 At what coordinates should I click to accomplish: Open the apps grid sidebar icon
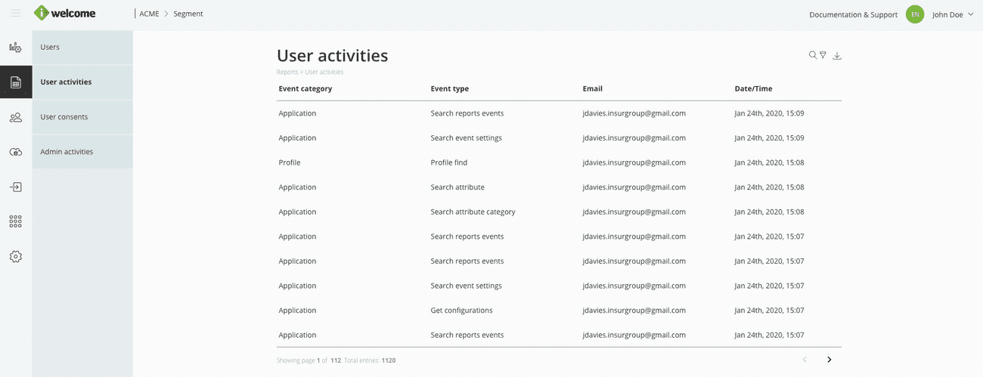(x=15, y=221)
